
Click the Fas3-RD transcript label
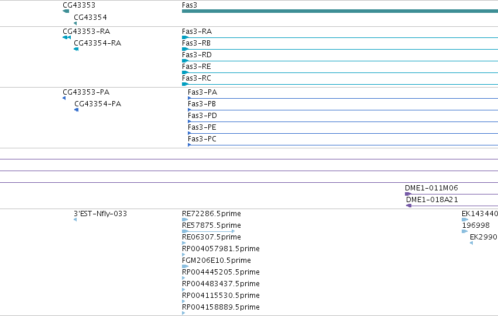pyautogui.click(x=197, y=55)
